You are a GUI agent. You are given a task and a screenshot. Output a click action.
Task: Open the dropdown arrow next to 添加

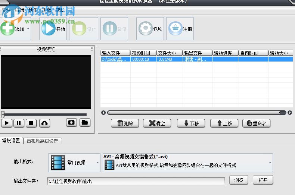pyautogui.click(x=28, y=29)
